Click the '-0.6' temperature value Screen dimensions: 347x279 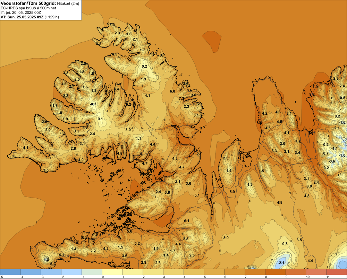[x=332, y=161]
